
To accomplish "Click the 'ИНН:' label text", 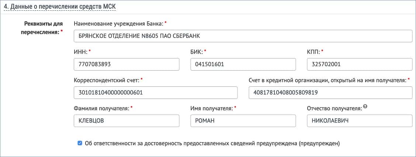I will (x=80, y=52).
